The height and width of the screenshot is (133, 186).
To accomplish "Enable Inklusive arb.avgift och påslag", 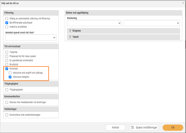I will [x=10, y=73].
